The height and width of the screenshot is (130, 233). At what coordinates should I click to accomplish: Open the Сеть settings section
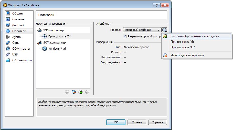click(19, 43)
